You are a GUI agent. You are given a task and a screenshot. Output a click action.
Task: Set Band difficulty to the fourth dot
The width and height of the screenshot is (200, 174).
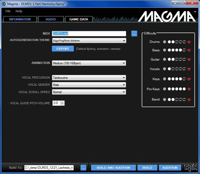[180, 99]
